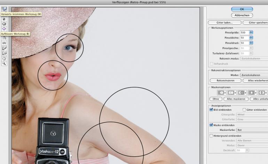Open fourth mask option icon (intersect with selection)

pyautogui.click(x=252, y=93)
